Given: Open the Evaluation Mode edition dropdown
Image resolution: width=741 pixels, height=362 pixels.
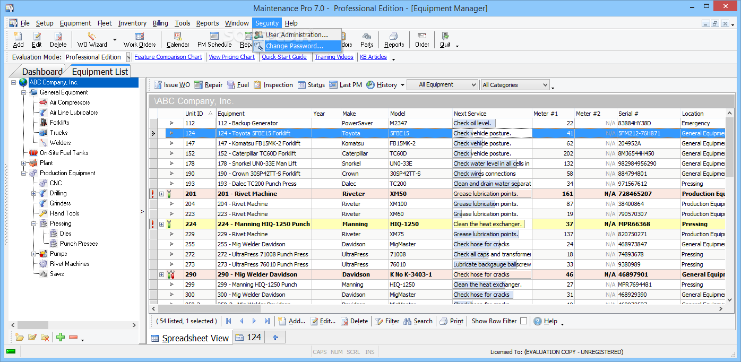Looking at the screenshot, I should 128,57.
